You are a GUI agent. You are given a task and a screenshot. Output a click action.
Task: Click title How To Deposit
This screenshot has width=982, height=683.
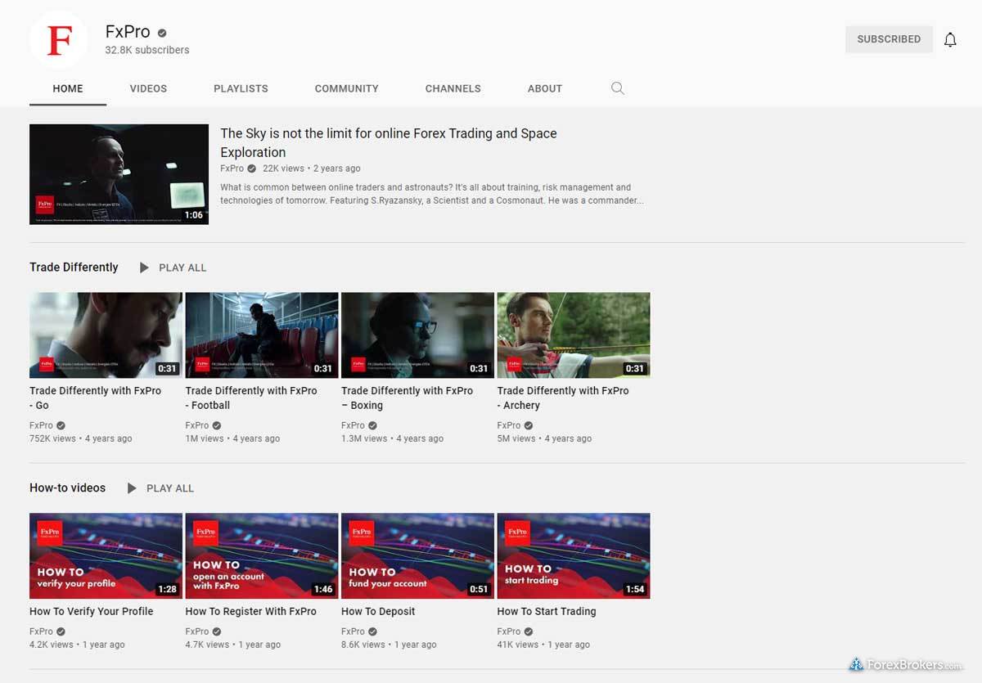coord(378,611)
